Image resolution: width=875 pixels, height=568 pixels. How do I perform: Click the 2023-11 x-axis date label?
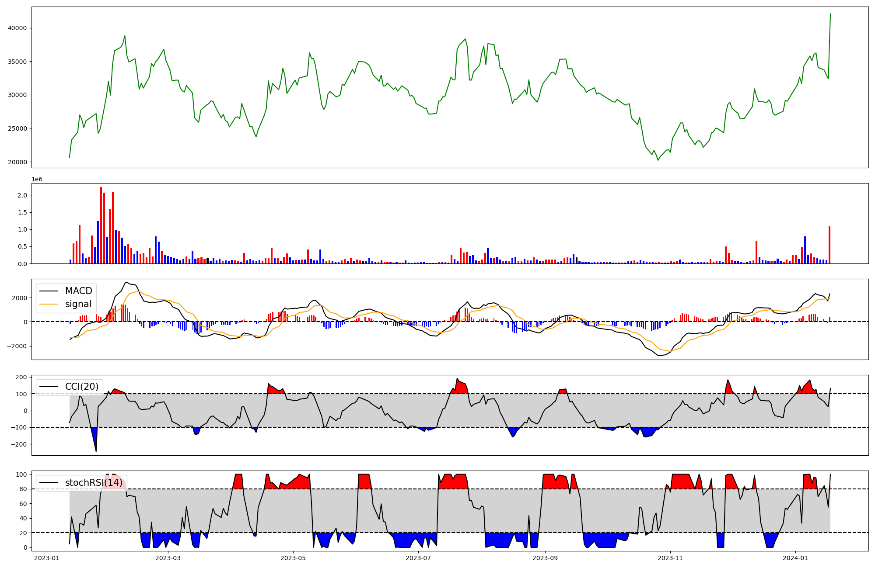tap(670, 558)
